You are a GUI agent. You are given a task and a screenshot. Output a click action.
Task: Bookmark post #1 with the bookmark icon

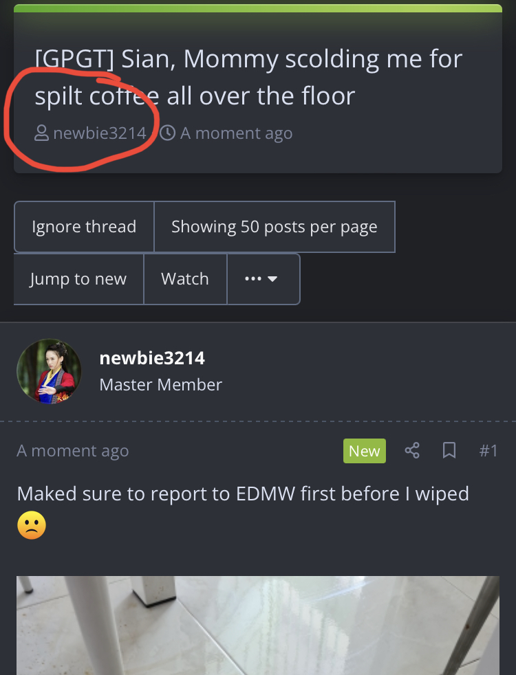449,451
